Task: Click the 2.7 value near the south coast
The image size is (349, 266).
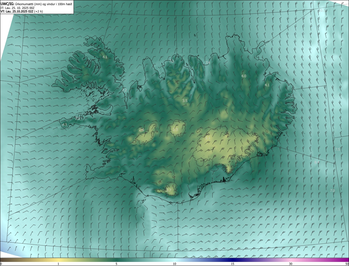Action: tap(169, 190)
